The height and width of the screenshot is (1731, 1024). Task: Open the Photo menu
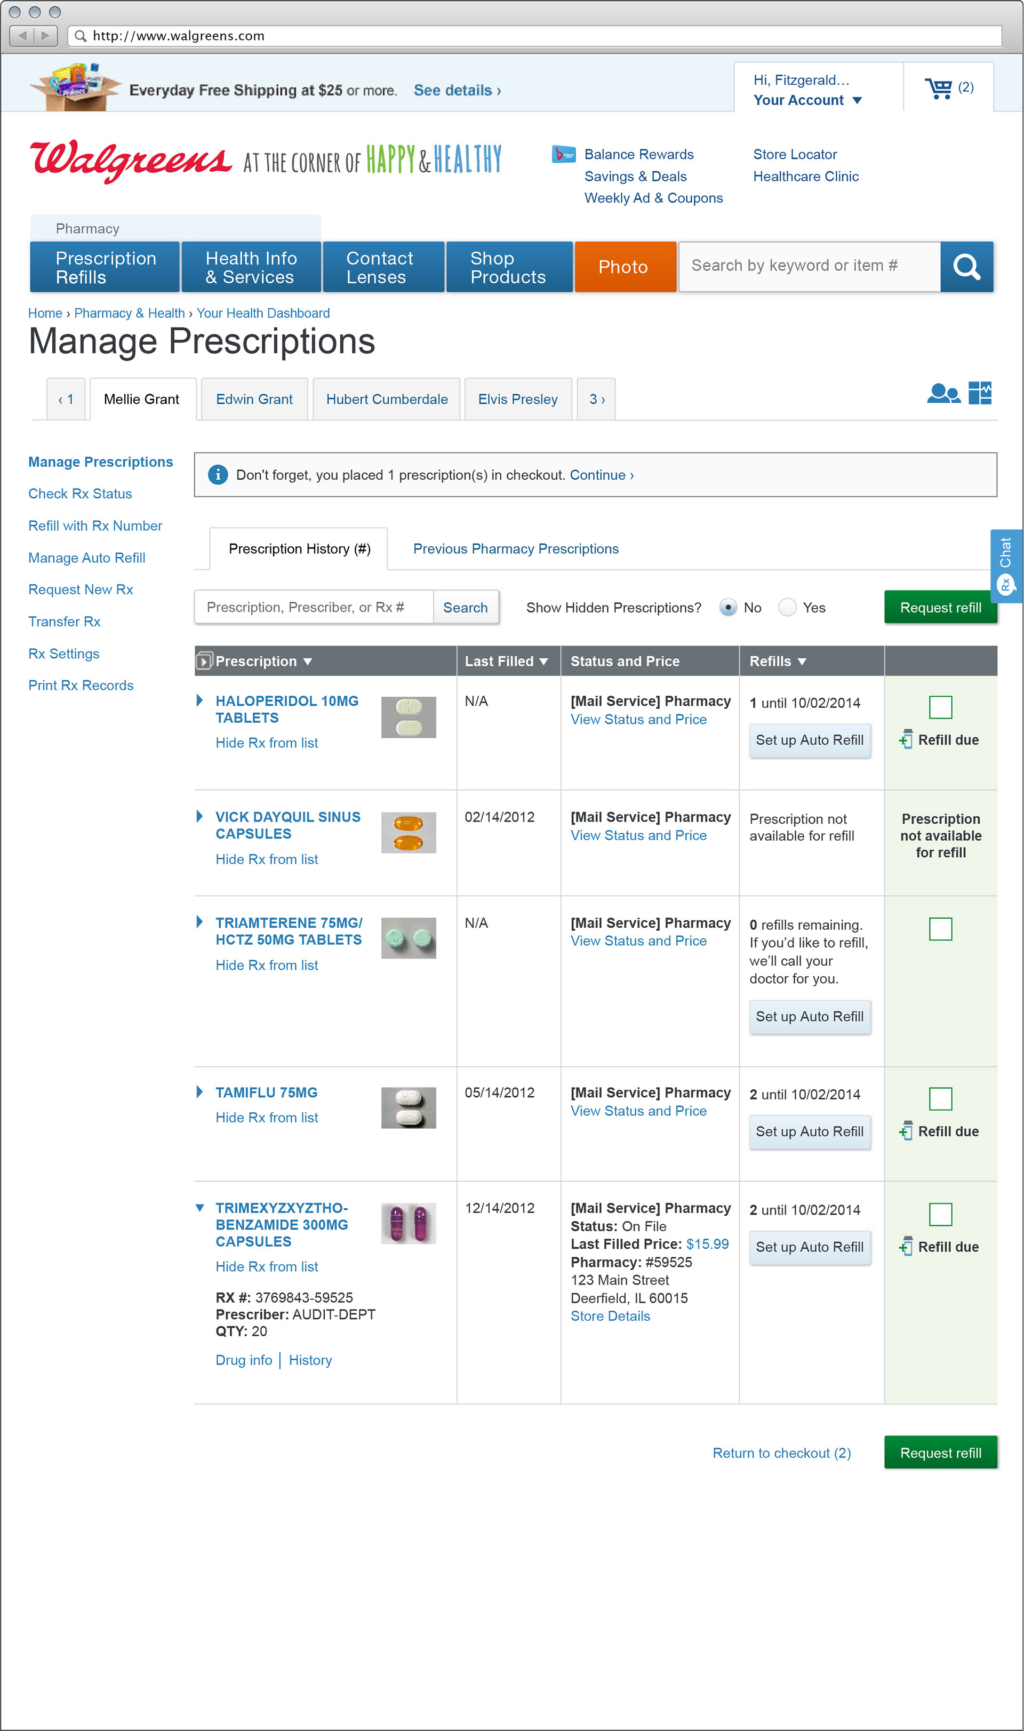pos(625,267)
